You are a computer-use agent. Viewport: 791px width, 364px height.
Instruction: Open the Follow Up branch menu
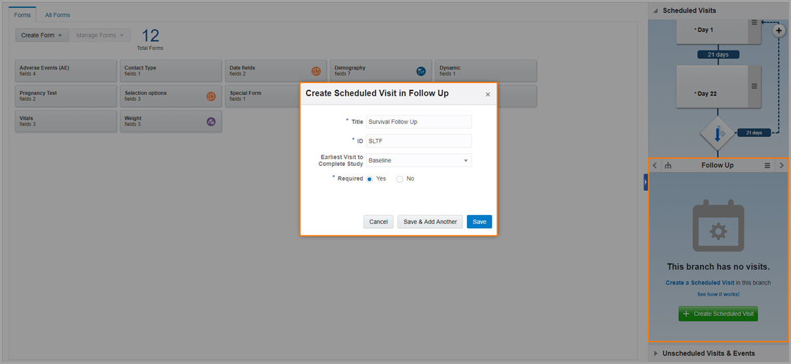tap(767, 165)
